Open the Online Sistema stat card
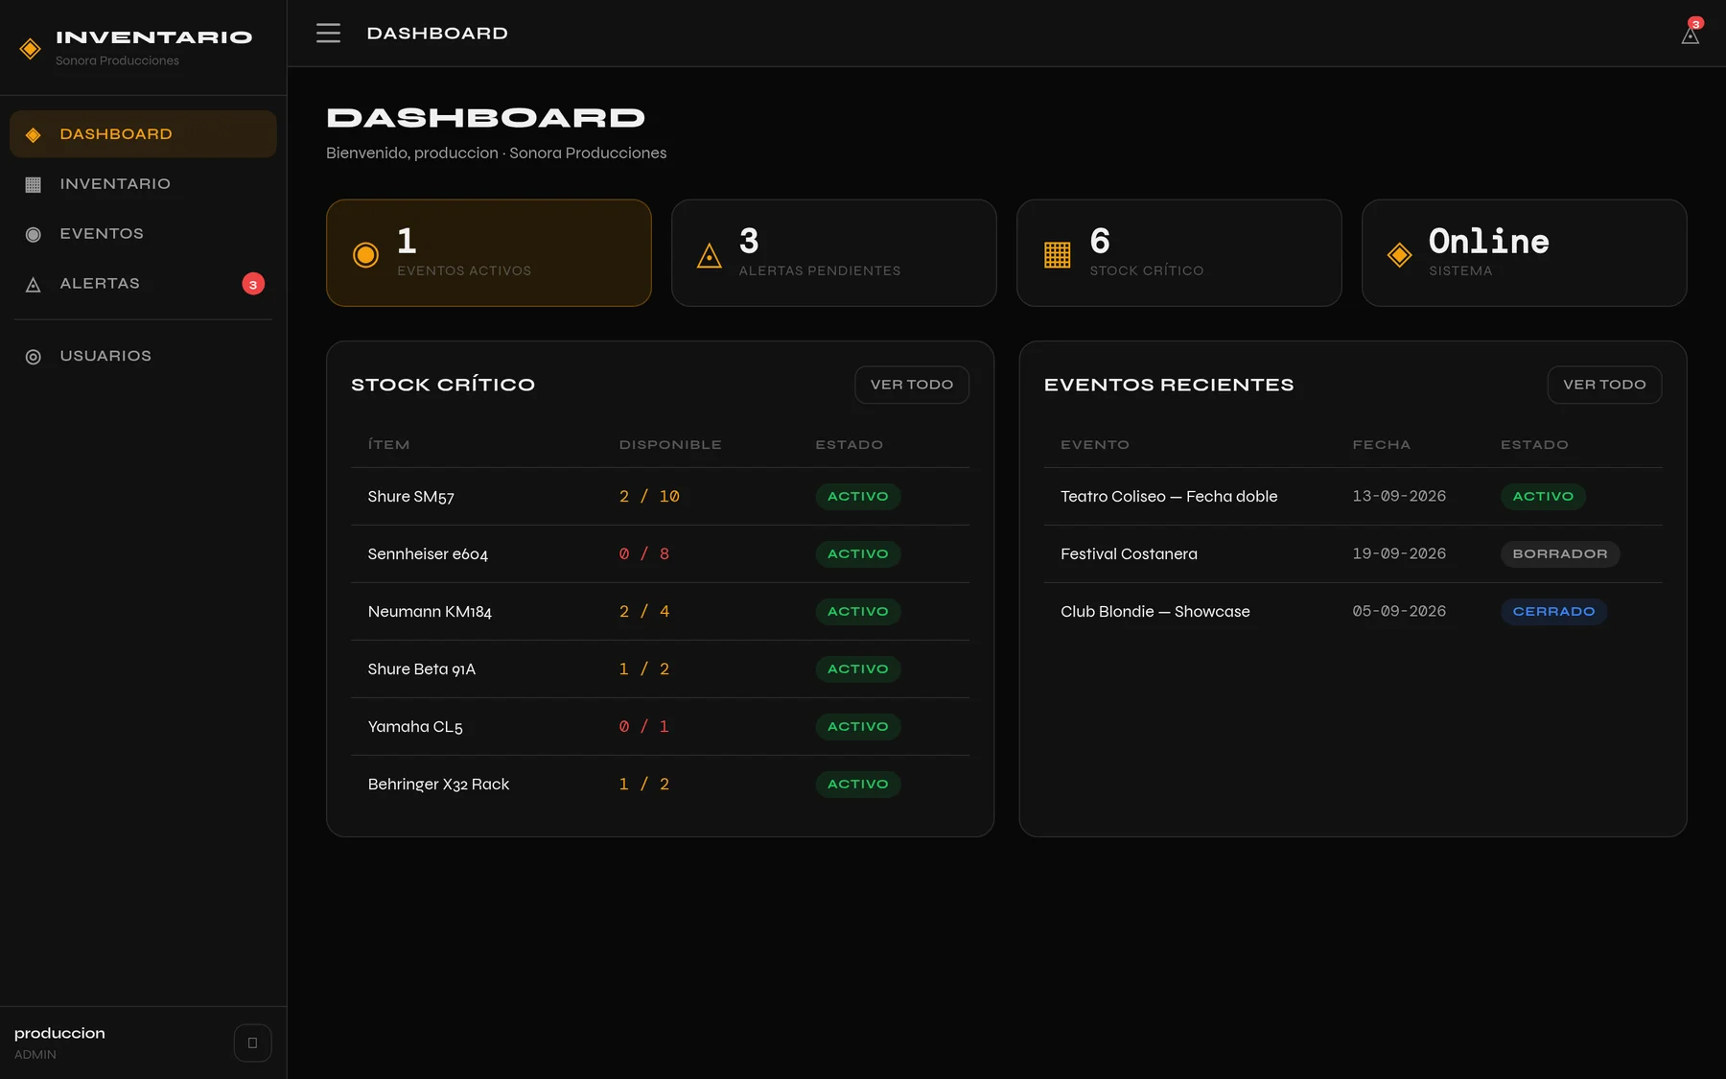The width and height of the screenshot is (1726, 1079). 1525,253
